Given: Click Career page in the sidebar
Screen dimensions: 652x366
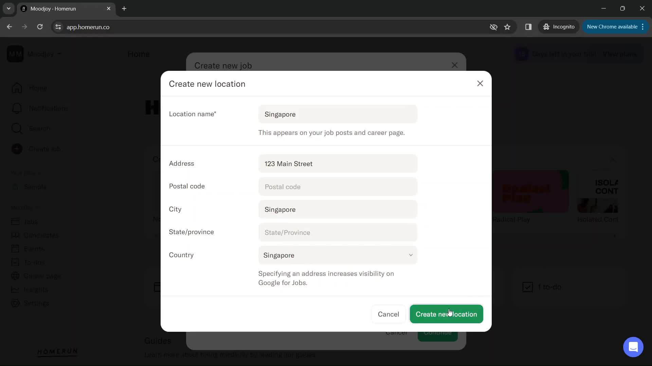Looking at the screenshot, I should pyautogui.click(x=42, y=276).
